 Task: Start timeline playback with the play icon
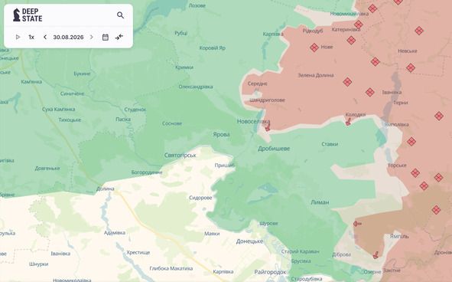(18, 37)
